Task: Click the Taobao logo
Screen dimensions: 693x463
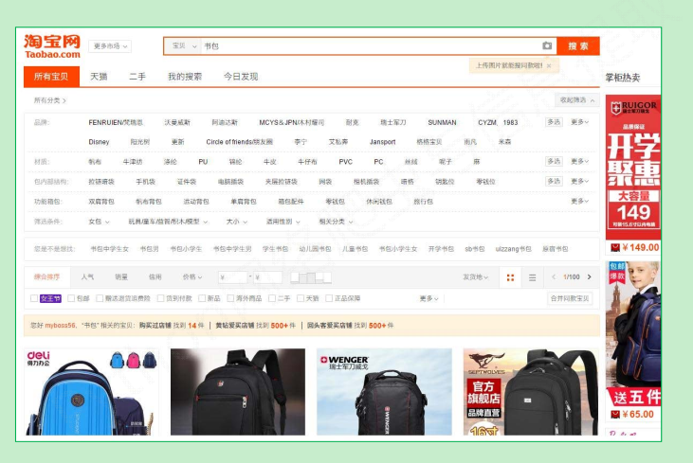Action: pyautogui.click(x=52, y=46)
